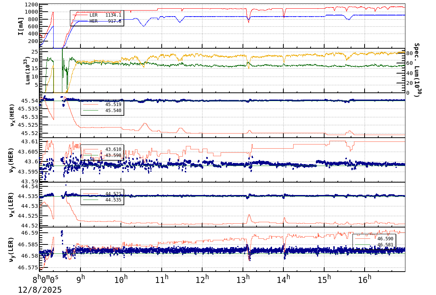Select the HER 917.8 legend entry
This screenshot has width=436, height=295.
pos(96,21)
